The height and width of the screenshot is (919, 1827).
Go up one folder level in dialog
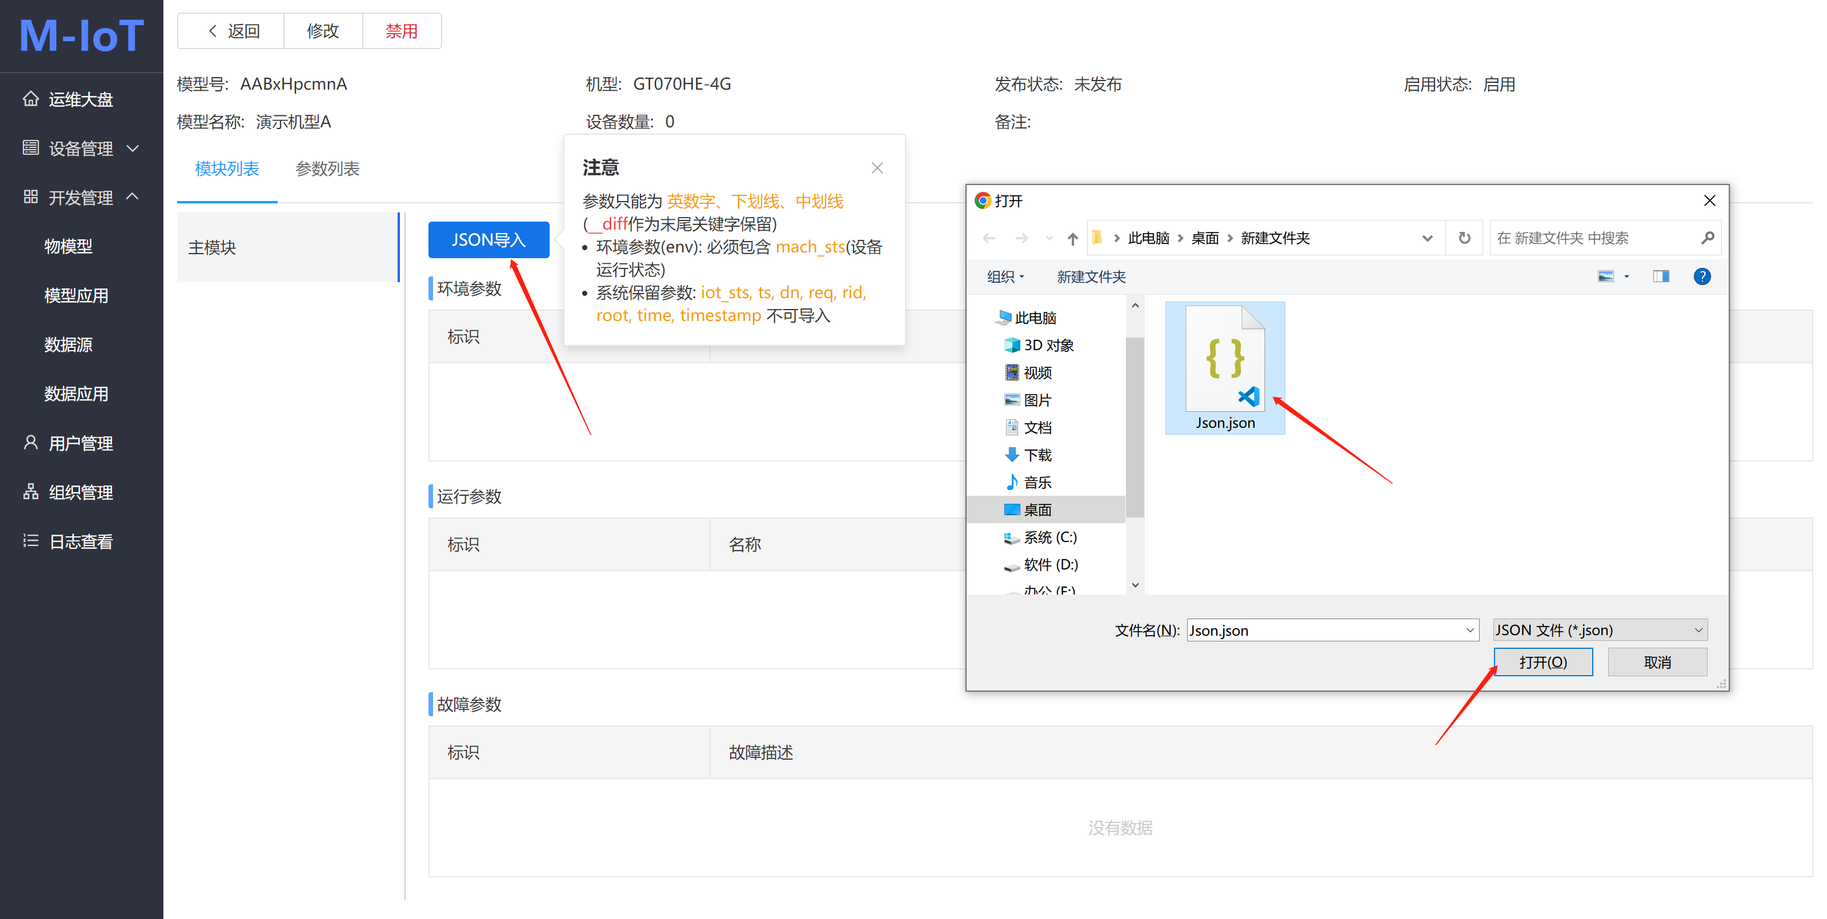[1072, 238]
